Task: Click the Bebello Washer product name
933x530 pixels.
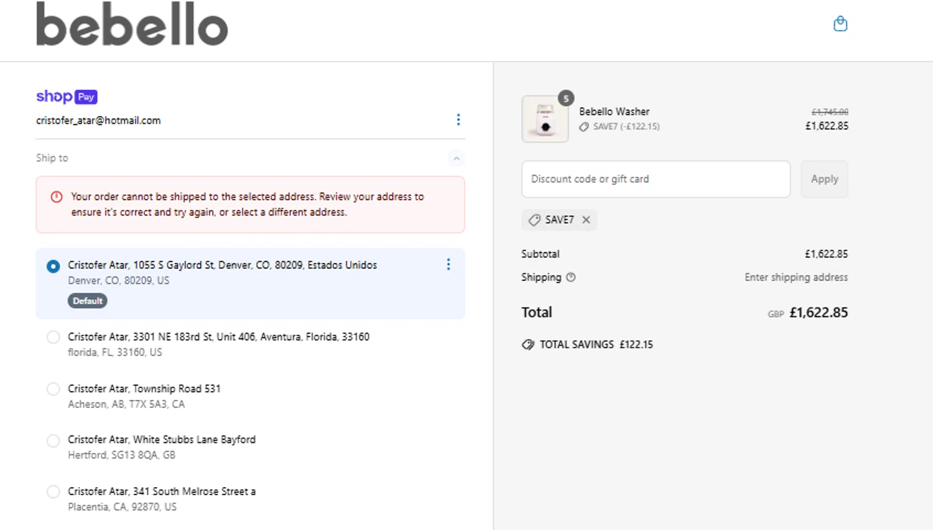Action: tap(615, 111)
